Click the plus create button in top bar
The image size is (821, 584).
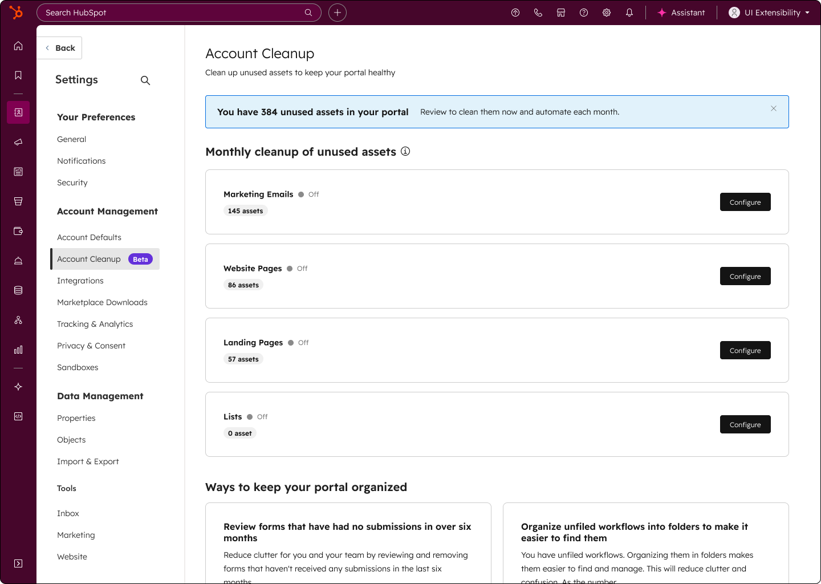tap(338, 13)
